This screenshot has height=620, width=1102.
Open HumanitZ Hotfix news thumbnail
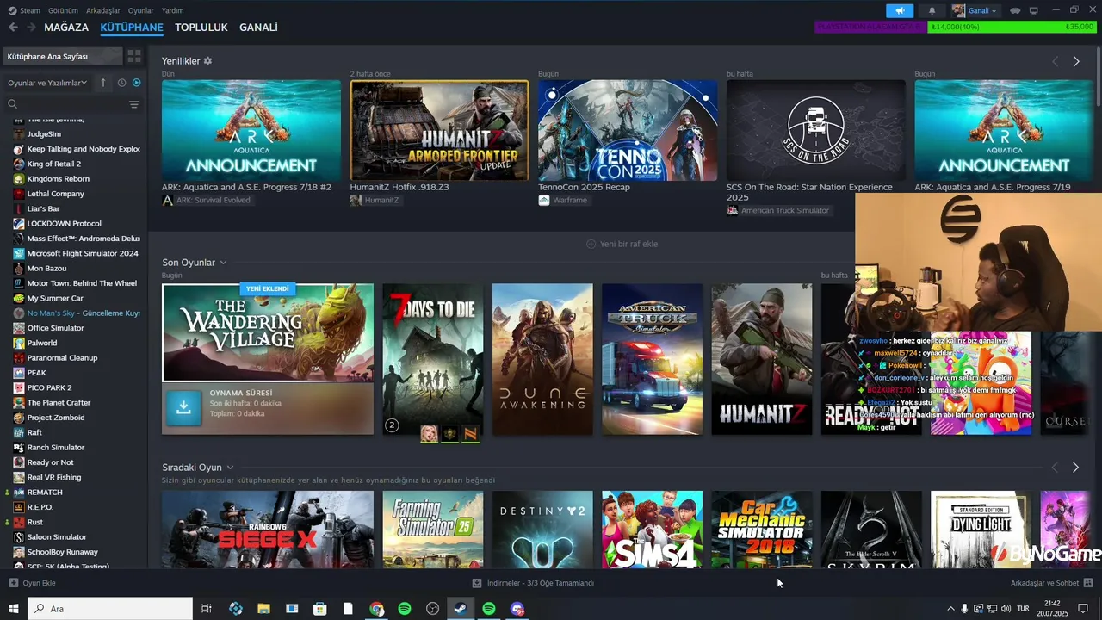point(439,130)
